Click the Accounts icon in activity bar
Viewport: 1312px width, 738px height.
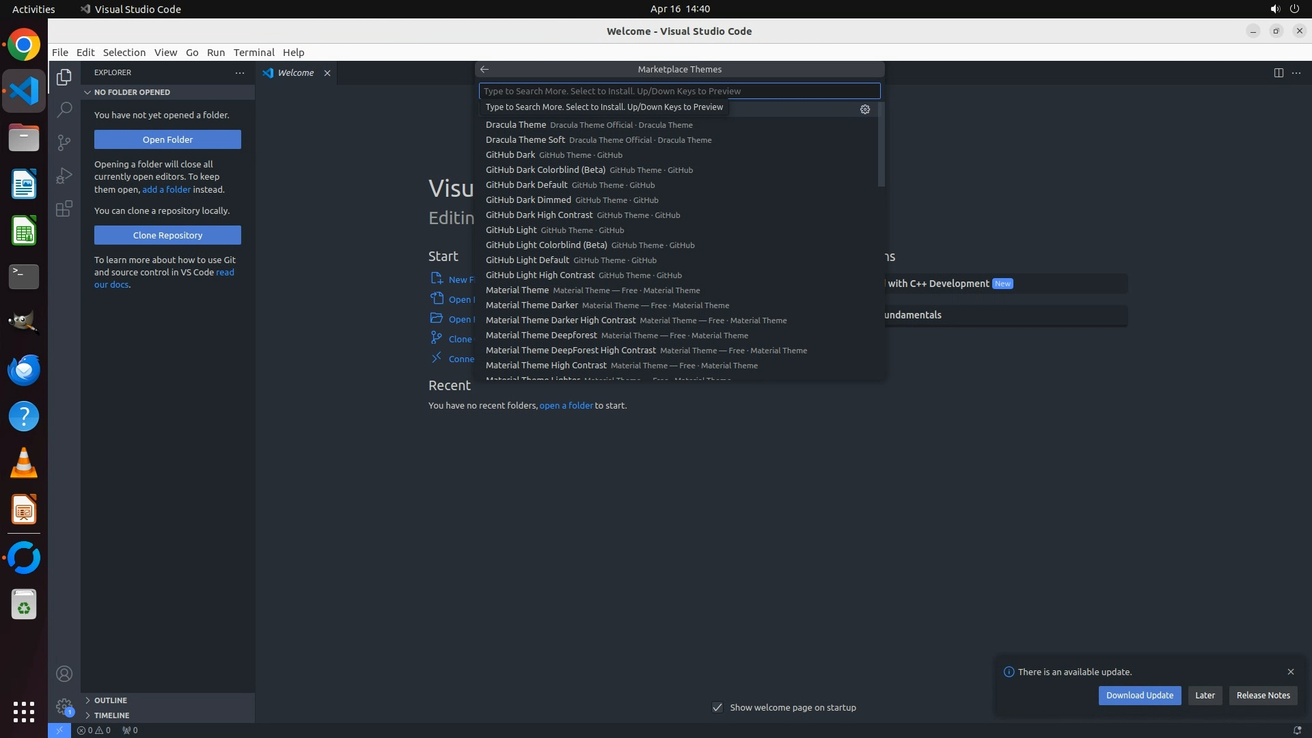click(64, 674)
